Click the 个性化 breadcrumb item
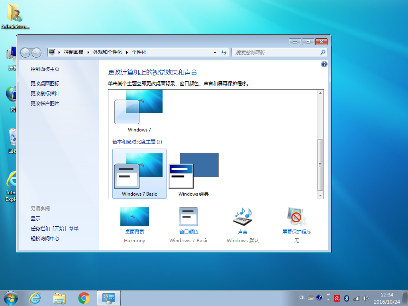The image size is (408, 306). [139, 52]
